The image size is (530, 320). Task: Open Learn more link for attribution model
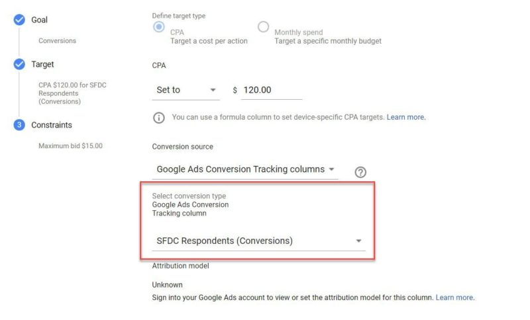pyautogui.click(x=454, y=298)
